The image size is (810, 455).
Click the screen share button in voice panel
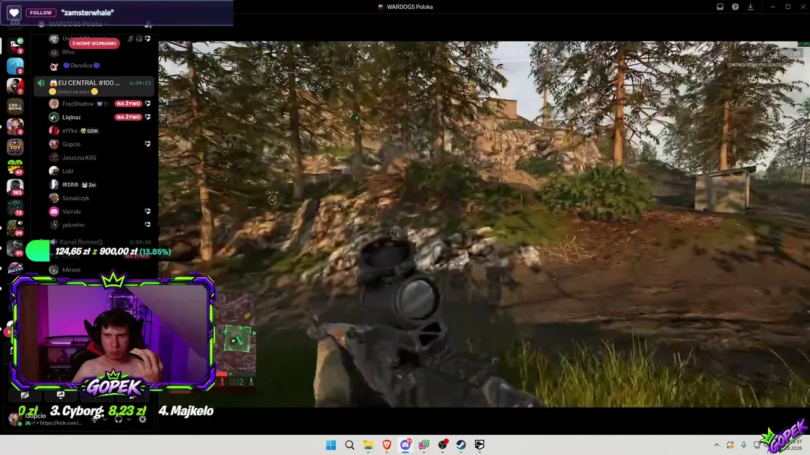(61, 395)
